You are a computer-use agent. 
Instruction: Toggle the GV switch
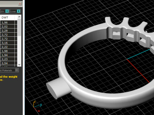tap(7, 11)
